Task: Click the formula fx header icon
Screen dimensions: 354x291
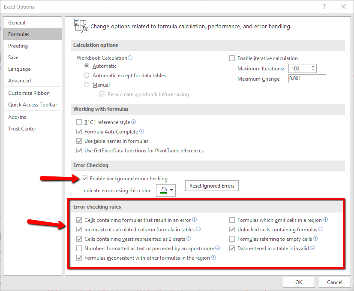Action: pyautogui.click(x=81, y=26)
